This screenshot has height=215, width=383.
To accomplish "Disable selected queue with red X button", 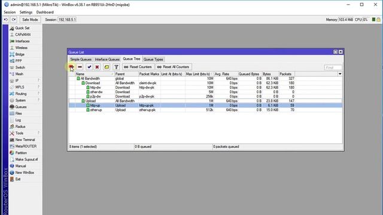I will coord(97,67).
